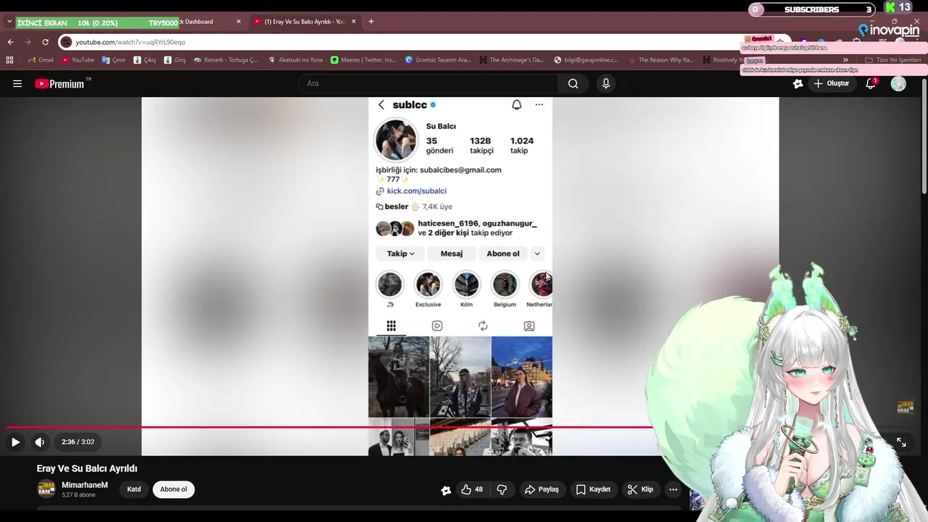
Task: Open Instagram profile three-dot options
Action: (539, 105)
